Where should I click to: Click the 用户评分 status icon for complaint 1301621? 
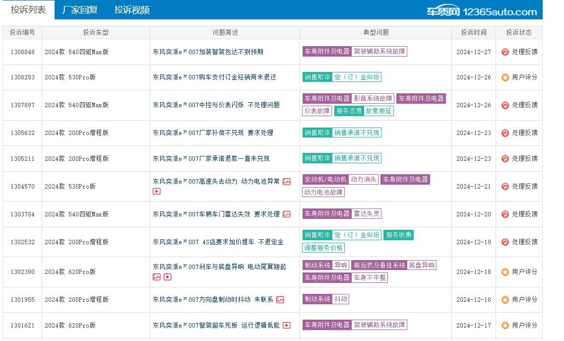[x=505, y=326]
